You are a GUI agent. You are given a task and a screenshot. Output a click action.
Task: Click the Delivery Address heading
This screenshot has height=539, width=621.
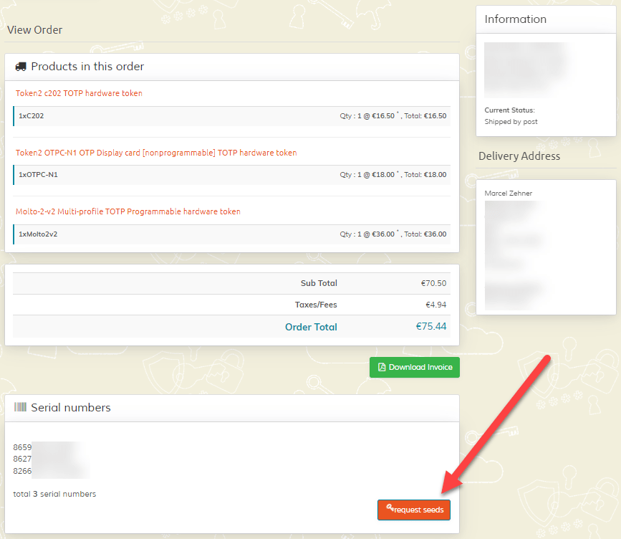tap(519, 156)
